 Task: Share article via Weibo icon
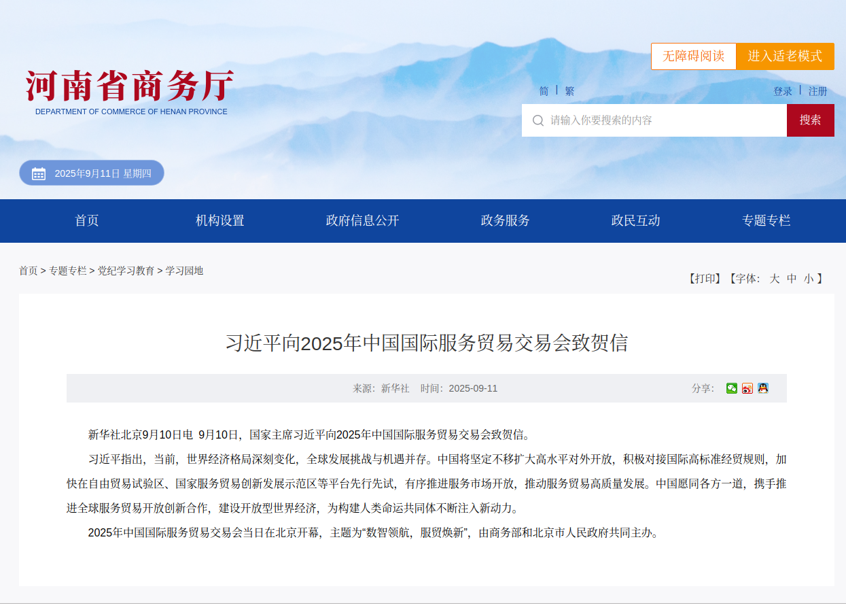pyautogui.click(x=747, y=388)
